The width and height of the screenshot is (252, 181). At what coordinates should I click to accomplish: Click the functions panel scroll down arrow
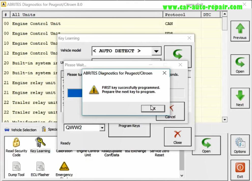(182, 176)
